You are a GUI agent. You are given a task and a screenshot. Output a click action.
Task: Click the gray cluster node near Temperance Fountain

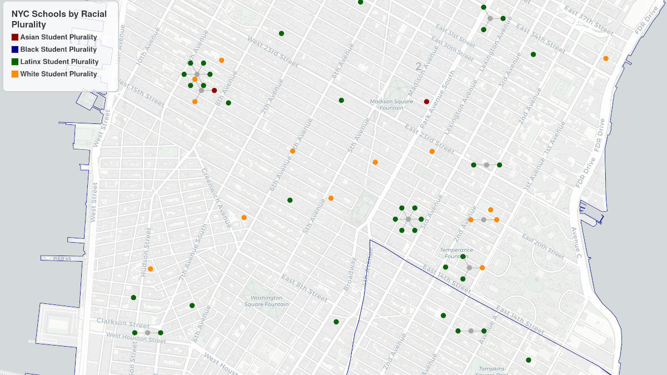[470, 267]
